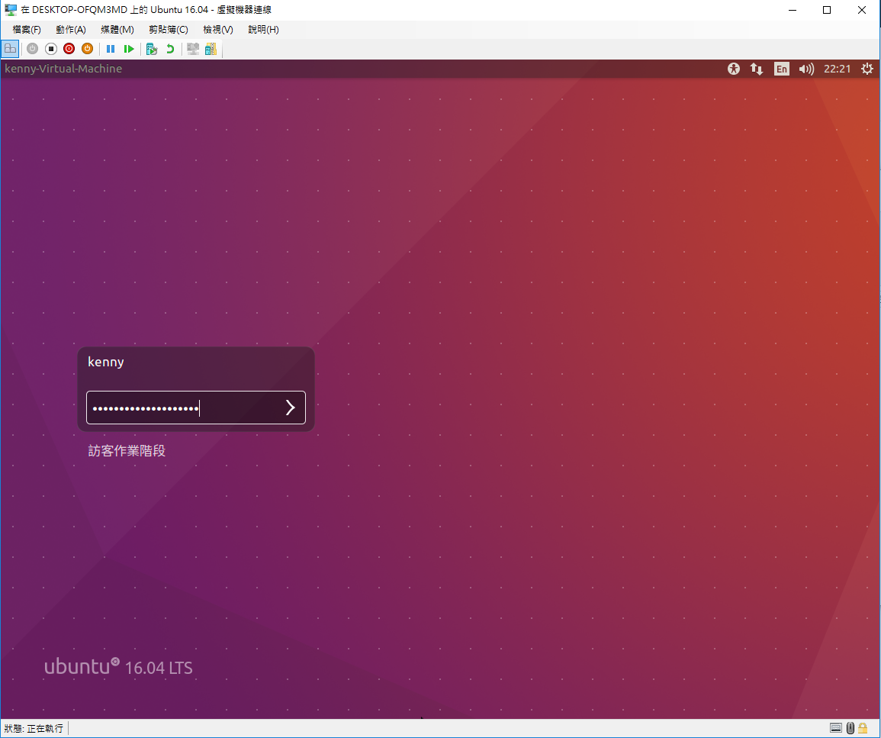This screenshot has height=738, width=881.
Task: Open the accessibility indicator on Ubuntu panel
Action: pos(733,69)
